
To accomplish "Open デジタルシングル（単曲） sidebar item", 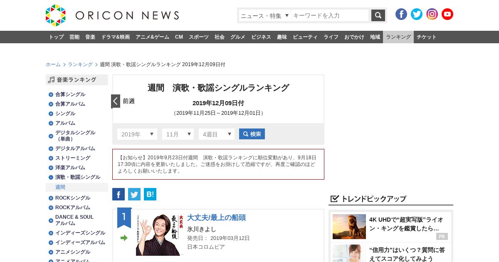I will 75,136.
